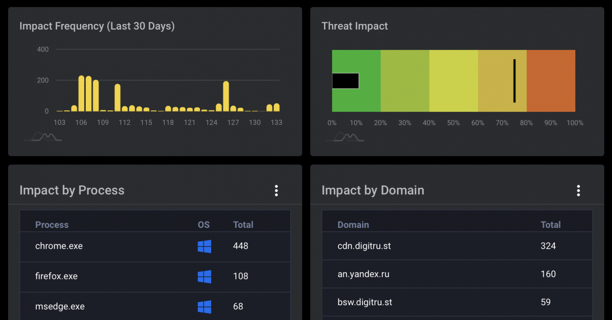Sort by Process column header
Viewport: 612px width, 320px height.
(x=52, y=225)
